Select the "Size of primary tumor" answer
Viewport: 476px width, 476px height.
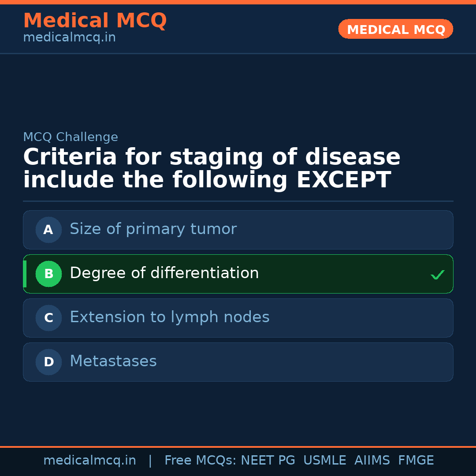tap(153, 229)
